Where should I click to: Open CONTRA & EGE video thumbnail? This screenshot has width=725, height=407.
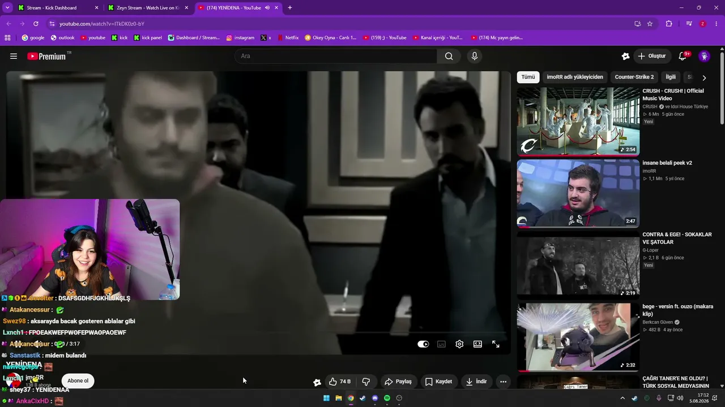578,265
